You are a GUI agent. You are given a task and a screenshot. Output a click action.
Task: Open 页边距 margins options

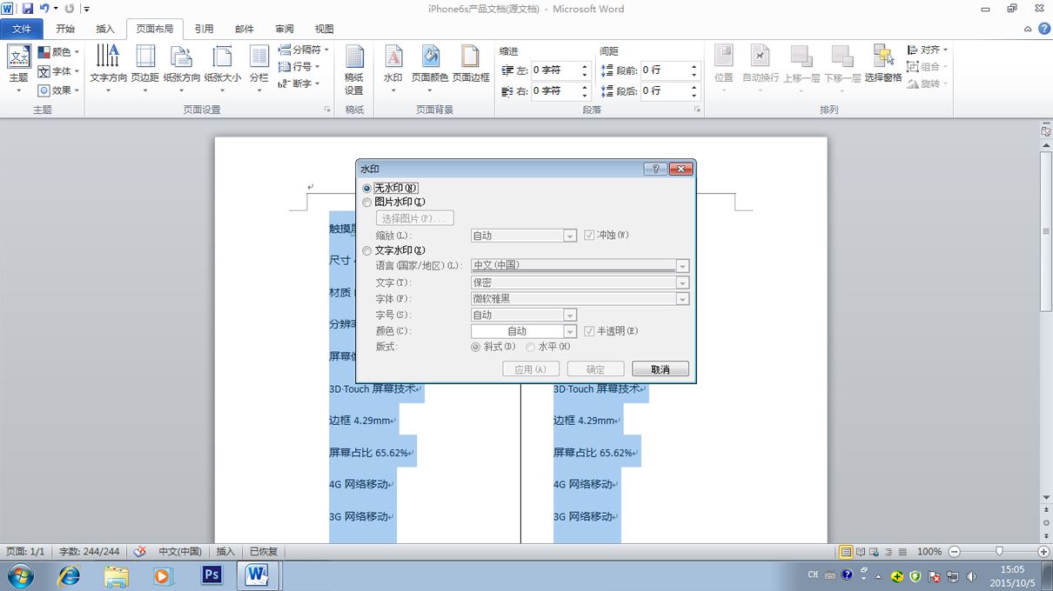point(144,68)
